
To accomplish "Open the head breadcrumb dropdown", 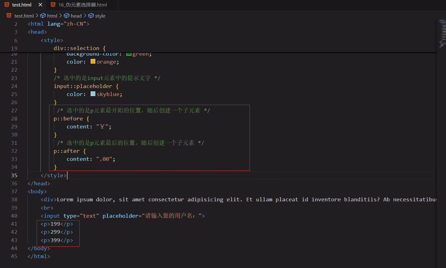I will (76, 16).
